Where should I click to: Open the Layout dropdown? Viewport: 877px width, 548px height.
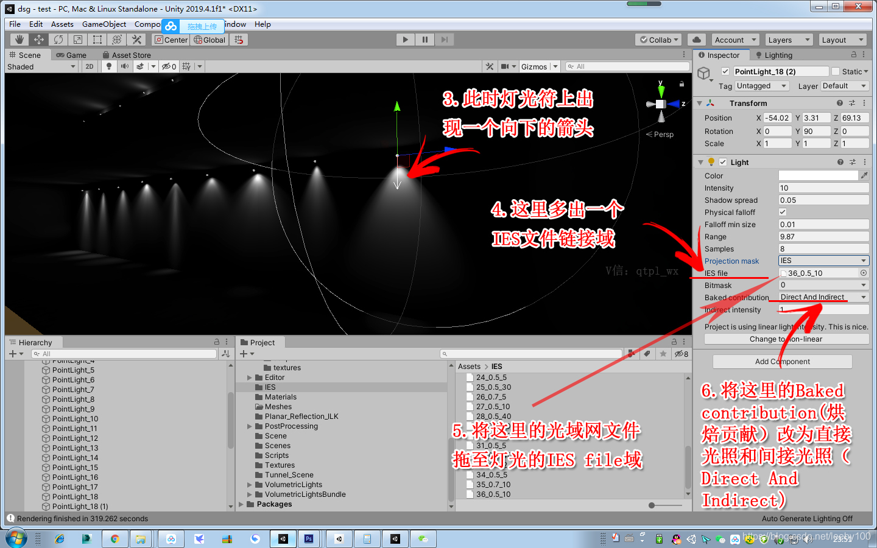(842, 40)
